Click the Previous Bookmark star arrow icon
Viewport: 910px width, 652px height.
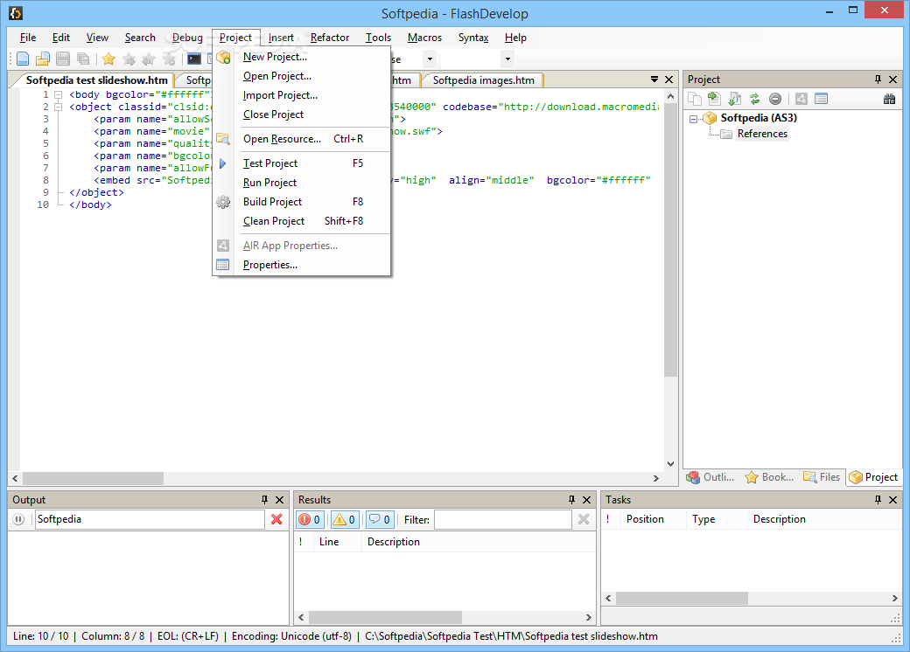click(149, 59)
